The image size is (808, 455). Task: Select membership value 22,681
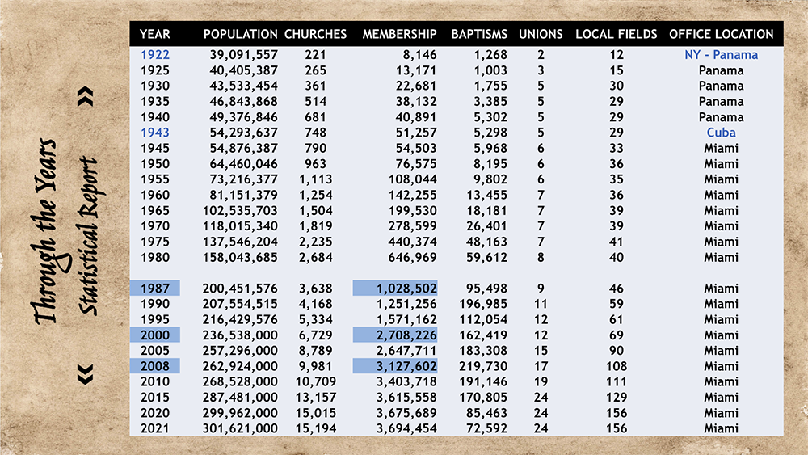click(416, 86)
